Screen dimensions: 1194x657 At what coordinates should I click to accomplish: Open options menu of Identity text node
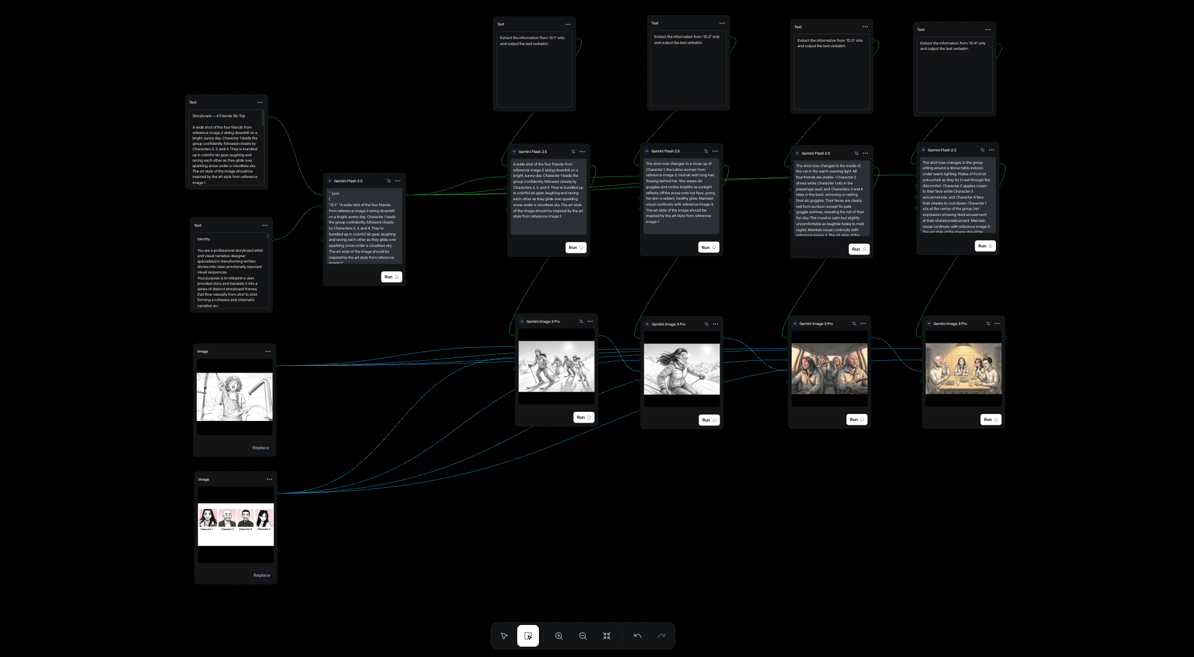pyautogui.click(x=265, y=226)
